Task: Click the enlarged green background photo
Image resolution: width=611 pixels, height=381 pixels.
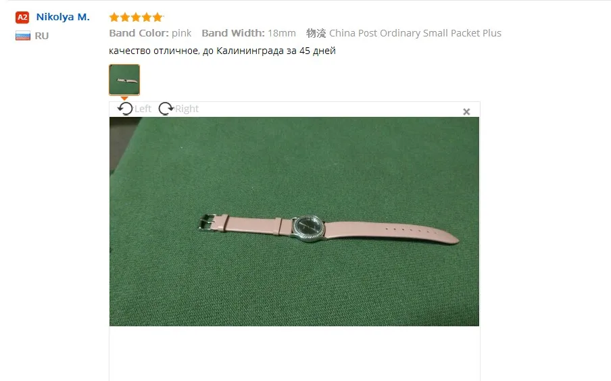Action: click(294, 222)
